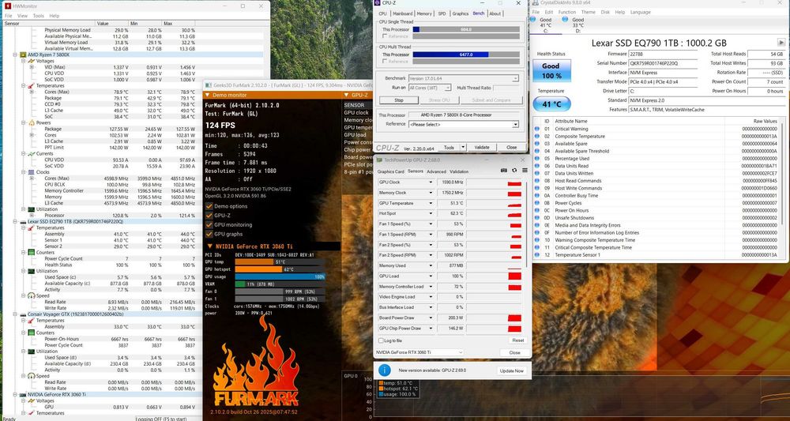The image size is (790, 421).
Task: Click CPU Clocks icon in HWMonitor
Action: pyautogui.click(x=32, y=172)
